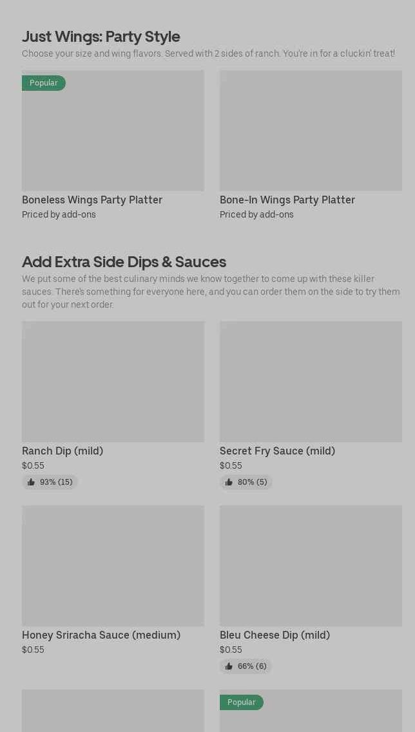Click the 93% (15) rating pill
The width and height of the screenshot is (415, 732).
click(50, 482)
